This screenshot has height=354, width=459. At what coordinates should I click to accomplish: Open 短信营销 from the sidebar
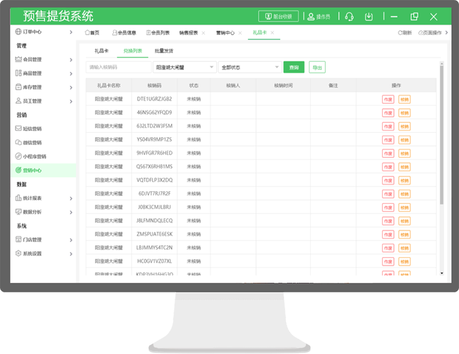coord(32,129)
